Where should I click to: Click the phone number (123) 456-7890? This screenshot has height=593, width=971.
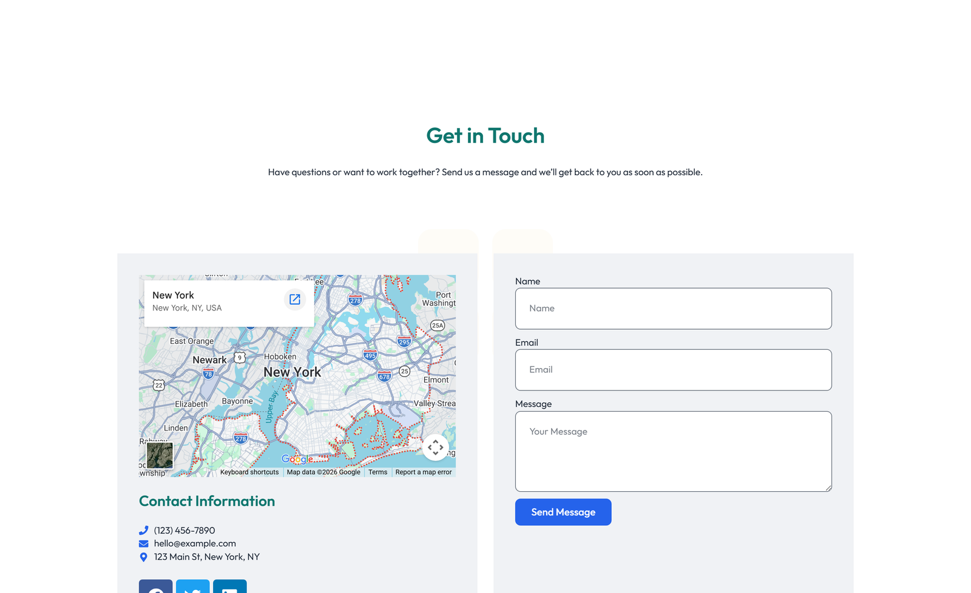pos(184,530)
